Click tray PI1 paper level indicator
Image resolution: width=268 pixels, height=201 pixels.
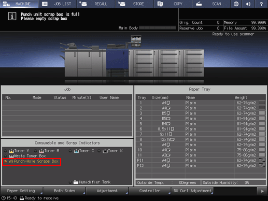coord(262,160)
